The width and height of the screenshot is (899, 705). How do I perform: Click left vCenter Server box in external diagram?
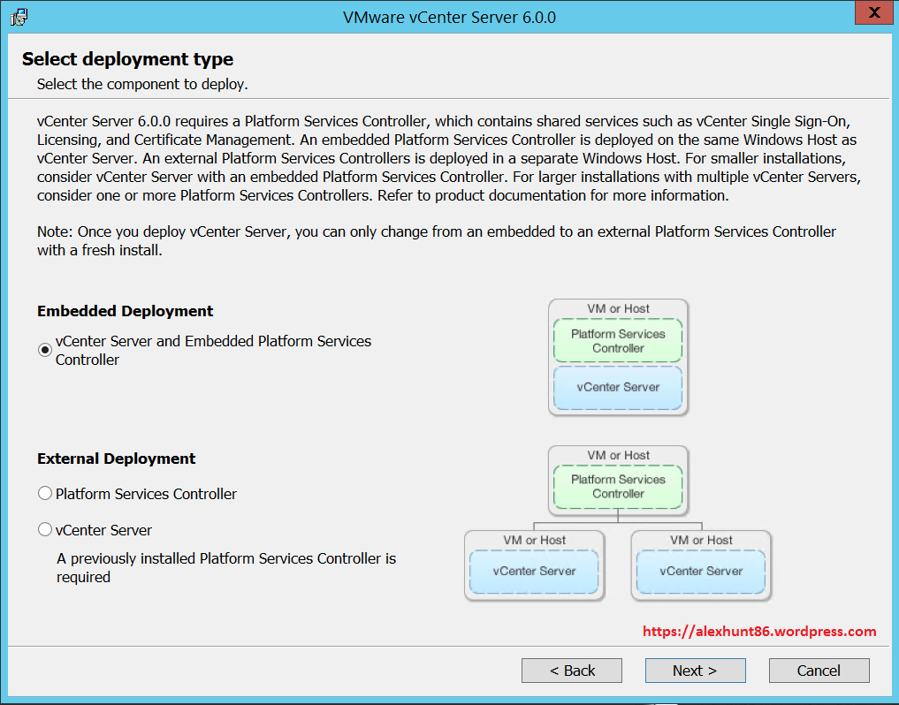(534, 571)
